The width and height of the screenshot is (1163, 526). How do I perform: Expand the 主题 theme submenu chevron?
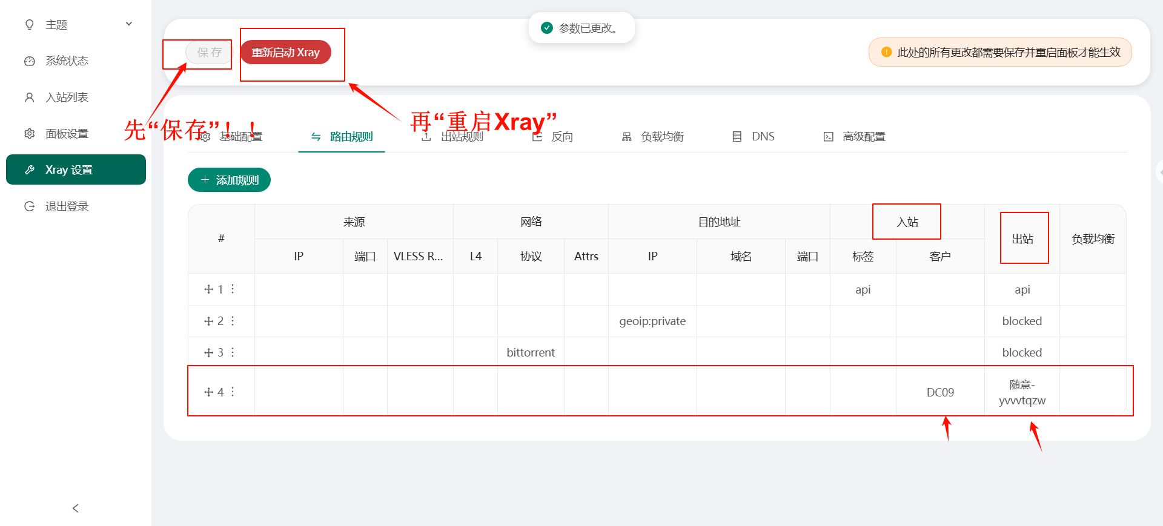tap(128, 24)
